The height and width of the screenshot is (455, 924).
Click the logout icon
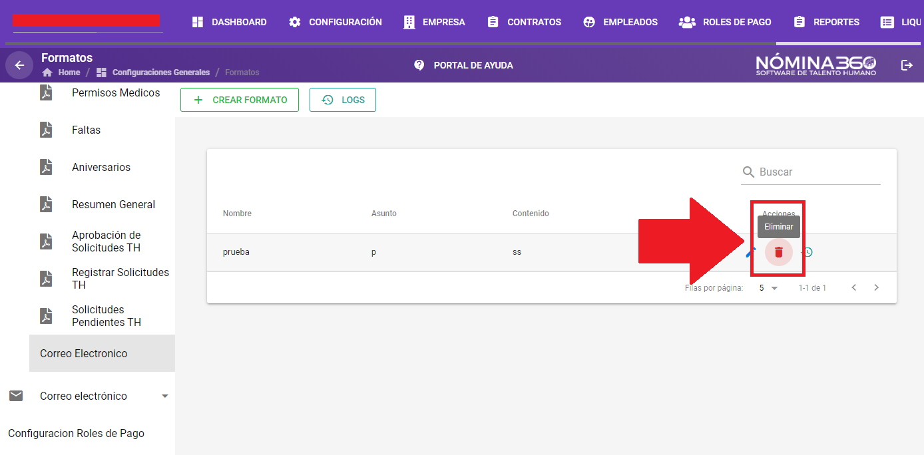click(907, 65)
